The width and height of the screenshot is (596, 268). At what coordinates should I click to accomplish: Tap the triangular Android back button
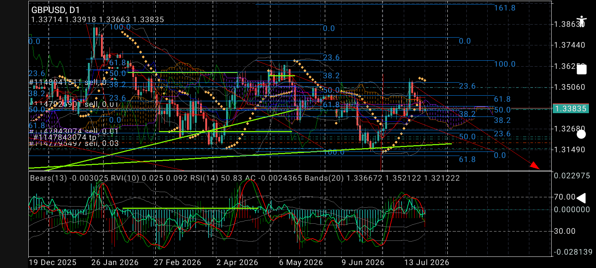tap(581, 198)
